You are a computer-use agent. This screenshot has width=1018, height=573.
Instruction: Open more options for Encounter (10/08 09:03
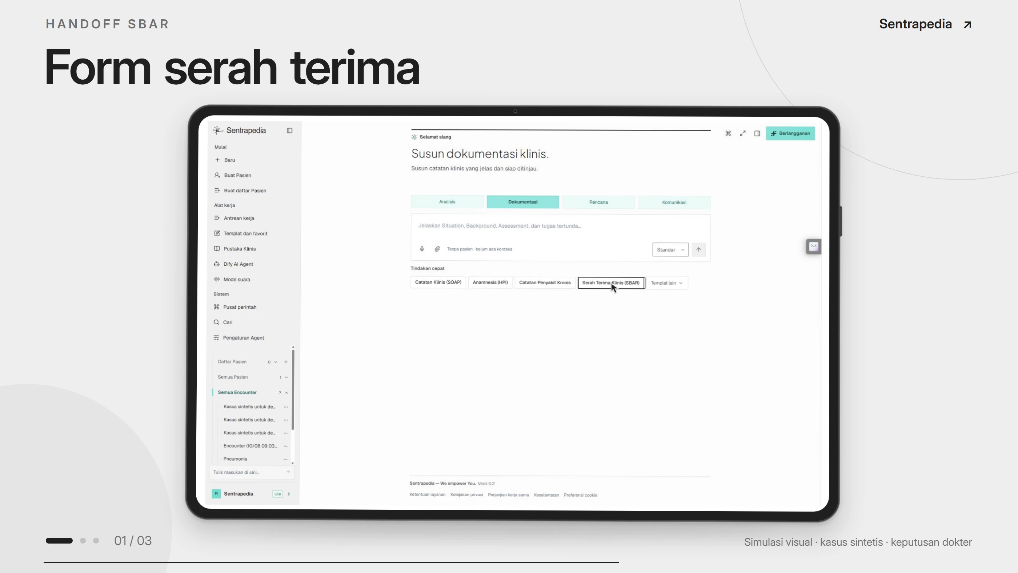(285, 446)
